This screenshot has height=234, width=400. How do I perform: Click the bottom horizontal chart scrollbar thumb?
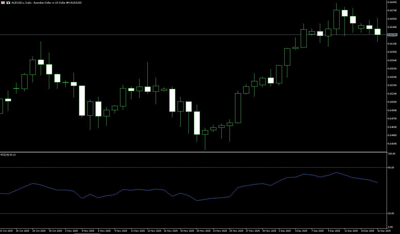coord(87,233)
